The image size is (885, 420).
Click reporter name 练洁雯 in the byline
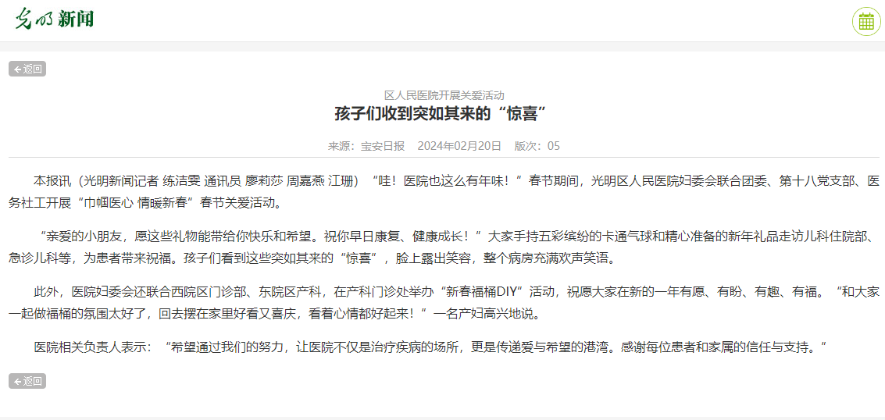pyautogui.click(x=180, y=181)
